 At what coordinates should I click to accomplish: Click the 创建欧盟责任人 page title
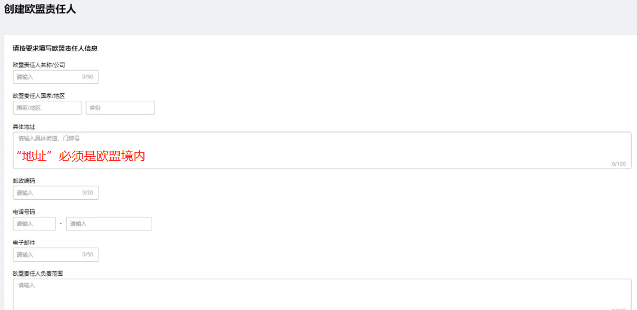40,9
